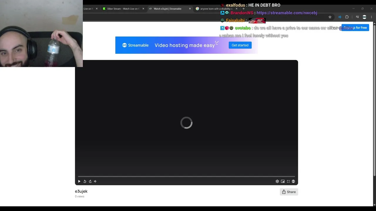Play the Streamable video
This screenshot has height=211, width=376.
click(79, 181)
